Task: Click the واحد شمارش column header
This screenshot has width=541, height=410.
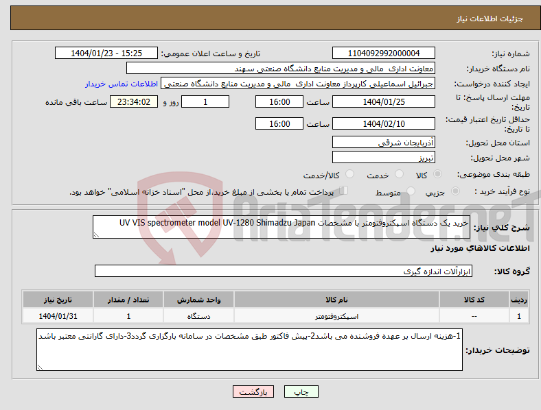Action: coord(198,300)
